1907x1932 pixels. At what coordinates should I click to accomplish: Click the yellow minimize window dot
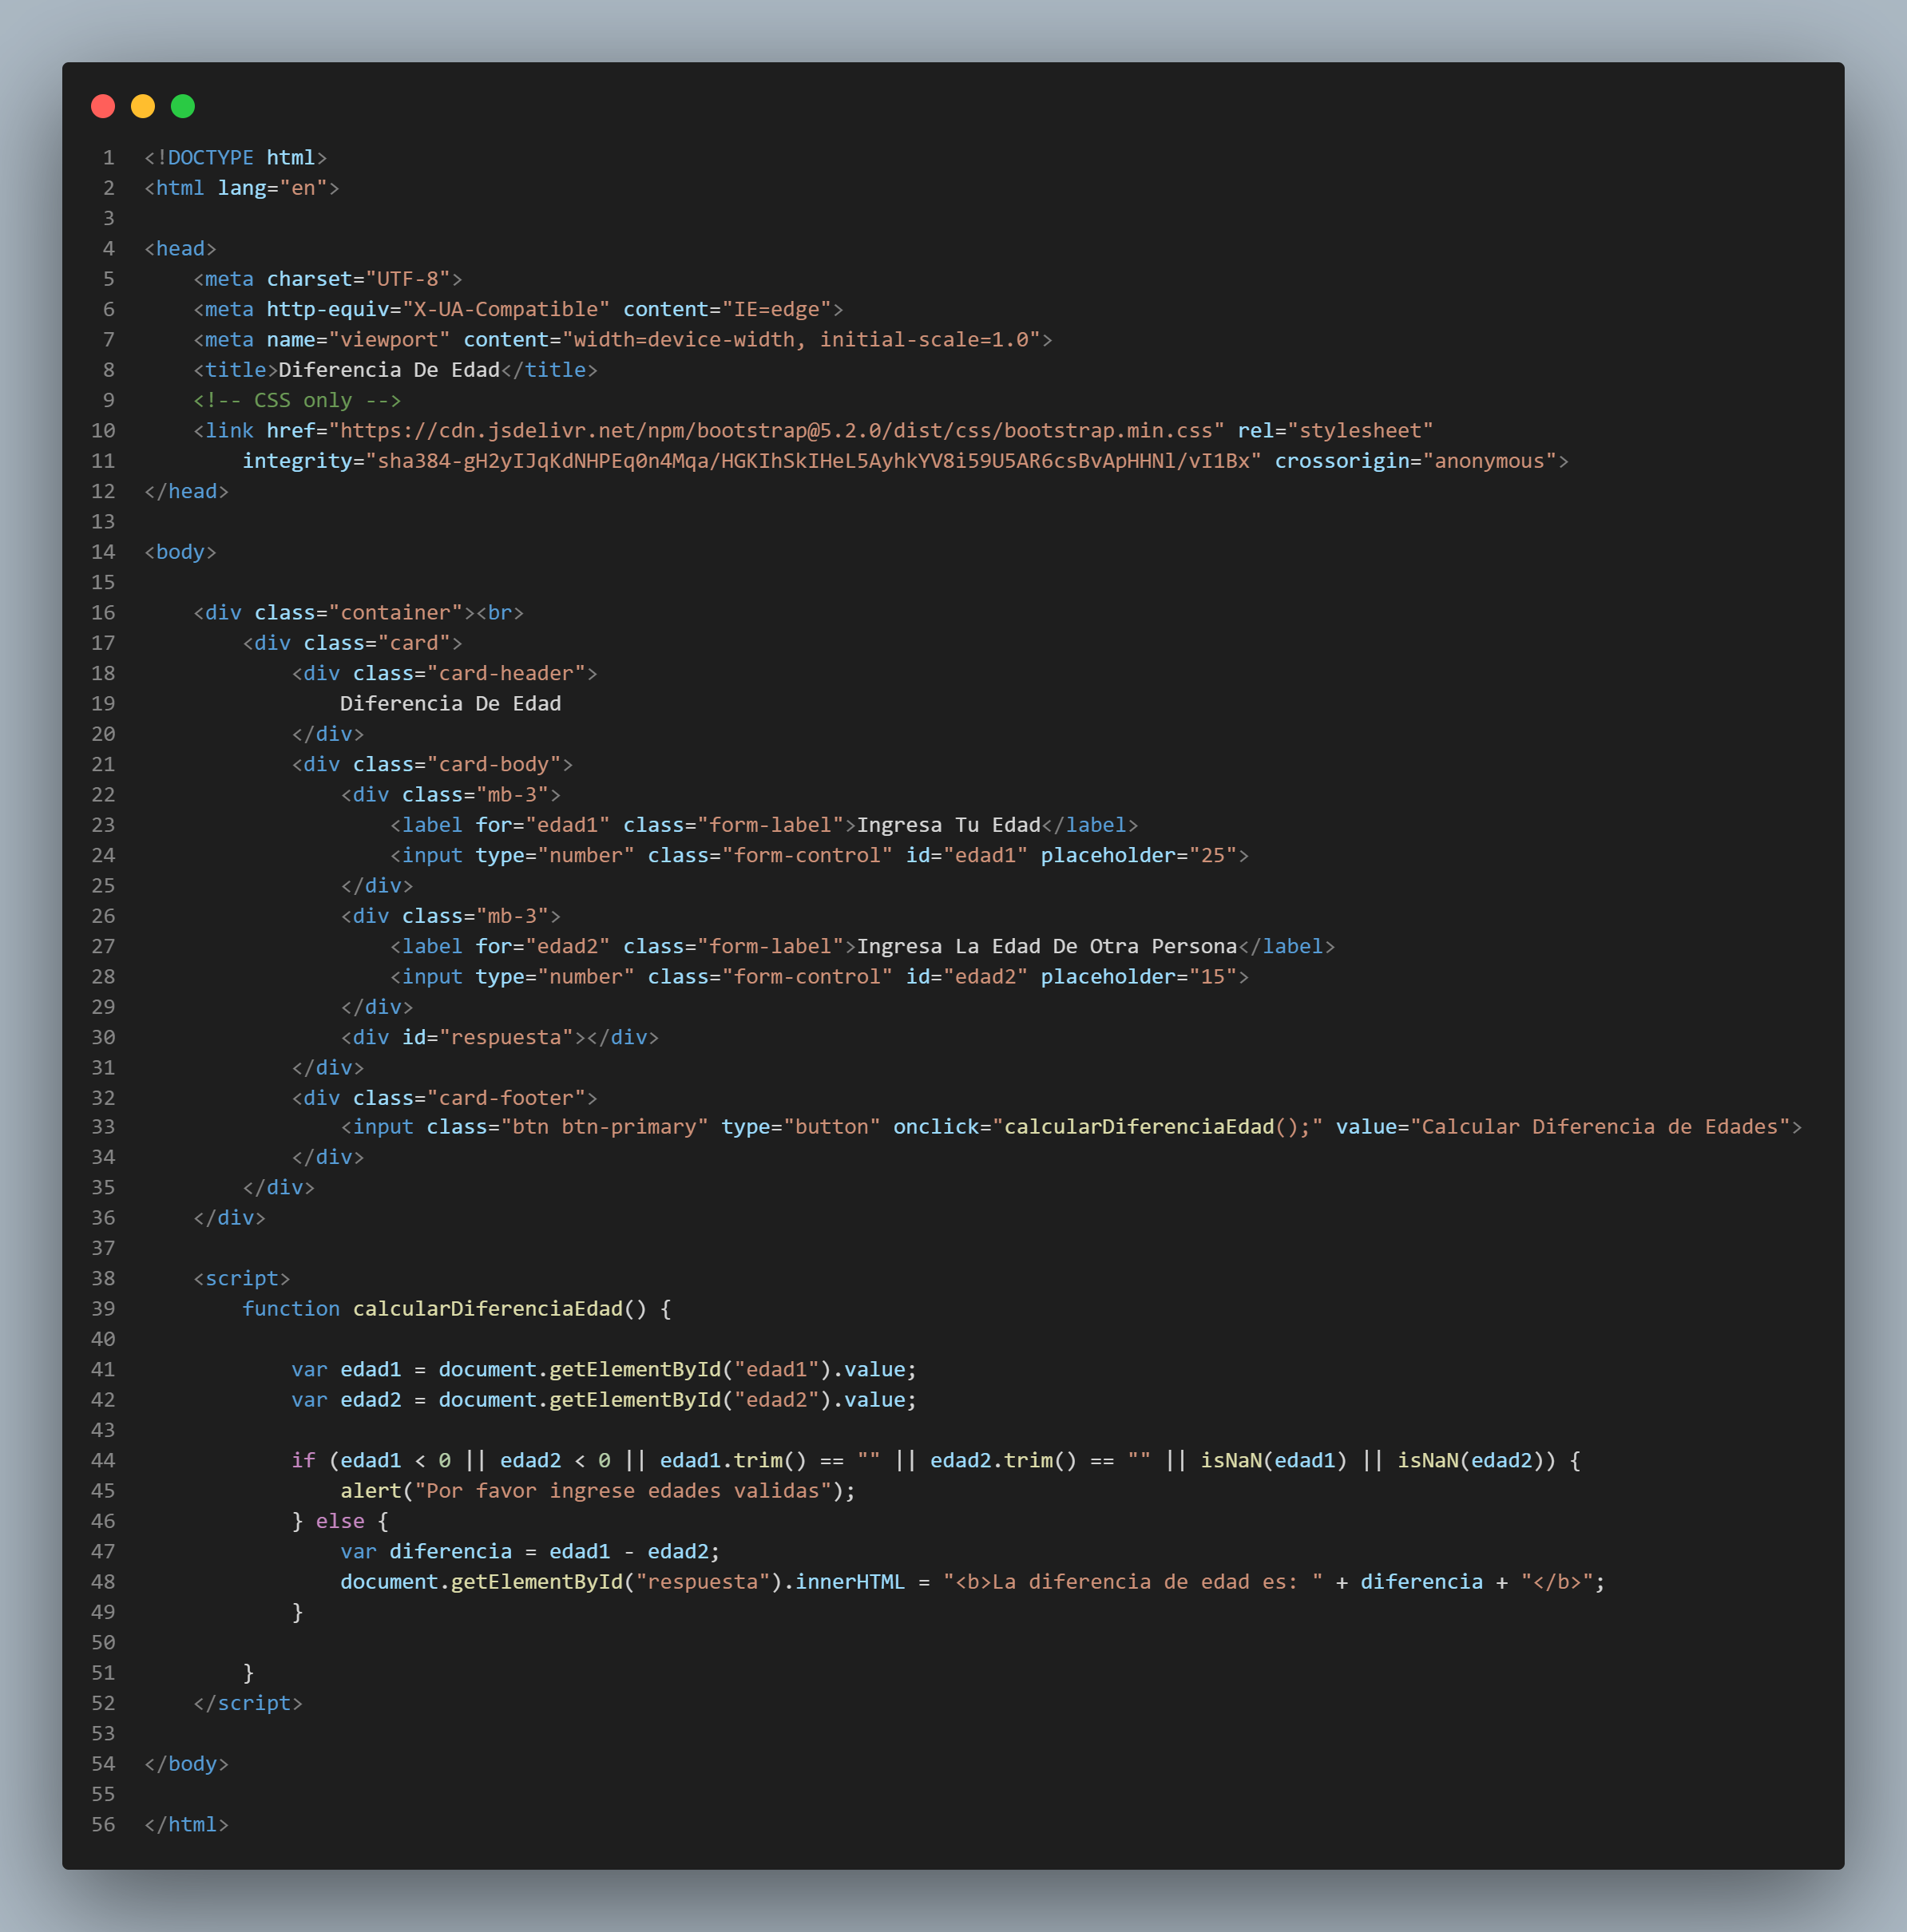coord(143,106)
